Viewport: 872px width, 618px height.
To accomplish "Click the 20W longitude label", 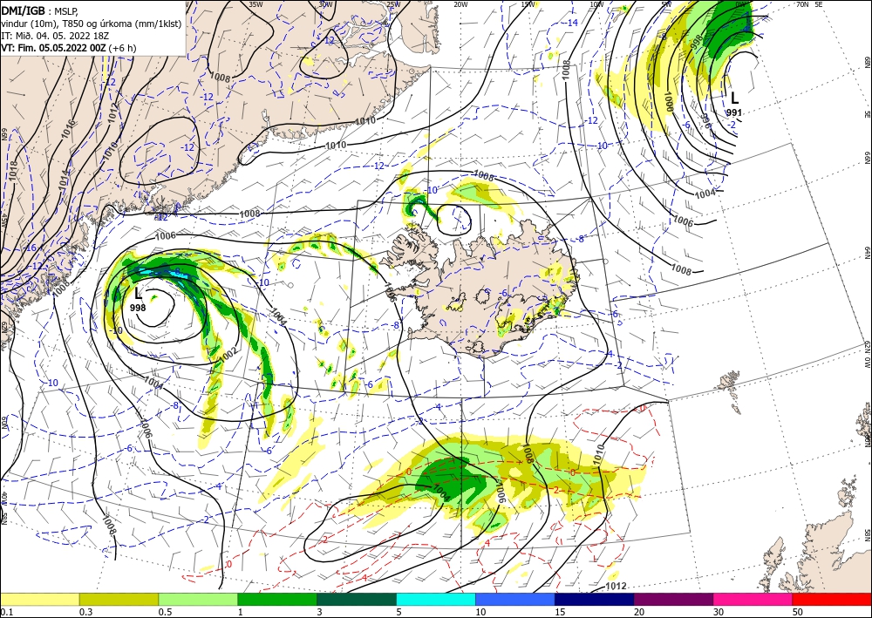I will click(460, 4).
